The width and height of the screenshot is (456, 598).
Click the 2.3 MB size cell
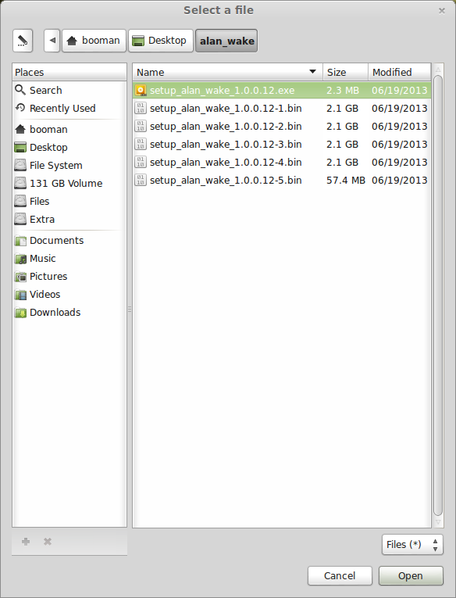click(343, 91)
